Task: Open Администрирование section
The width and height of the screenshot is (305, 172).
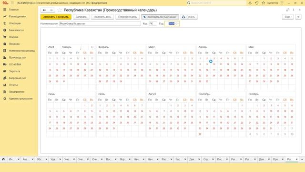Action: coord(20,99)
